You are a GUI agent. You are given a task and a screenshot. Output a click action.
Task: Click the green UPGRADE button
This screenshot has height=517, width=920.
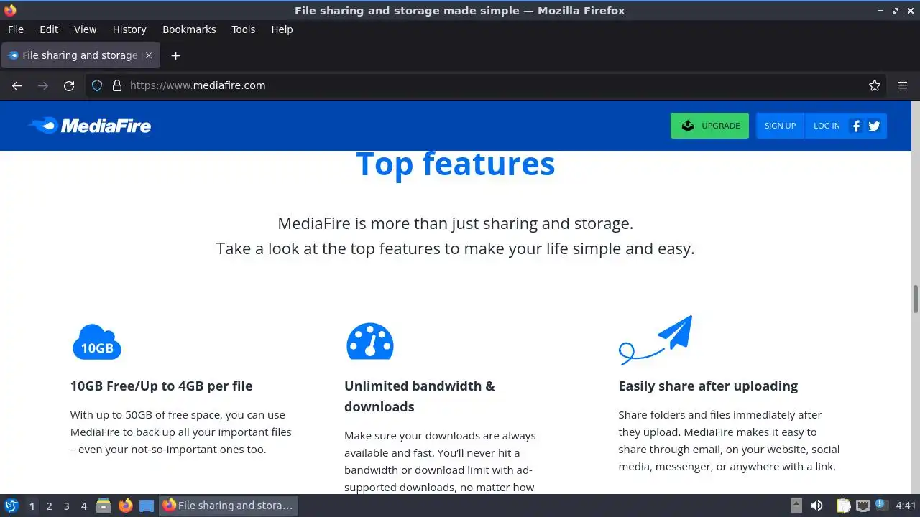pos(709,126)
